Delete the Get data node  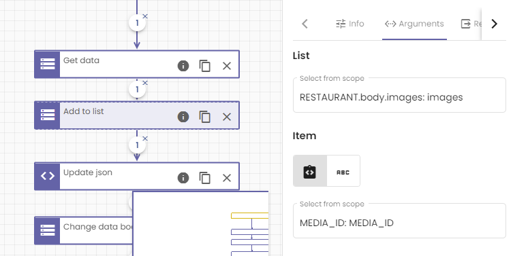(x=227, y=66)
